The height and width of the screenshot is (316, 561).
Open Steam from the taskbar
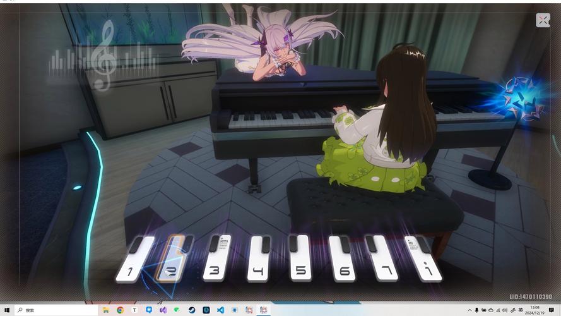(x=192, y=310)
